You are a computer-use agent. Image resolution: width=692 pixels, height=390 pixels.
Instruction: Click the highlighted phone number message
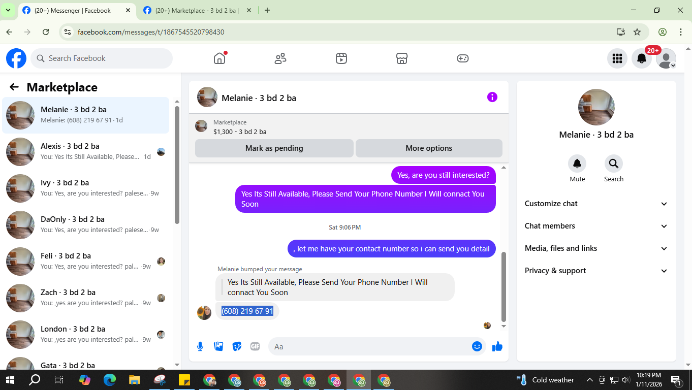[x=247, y=311]
